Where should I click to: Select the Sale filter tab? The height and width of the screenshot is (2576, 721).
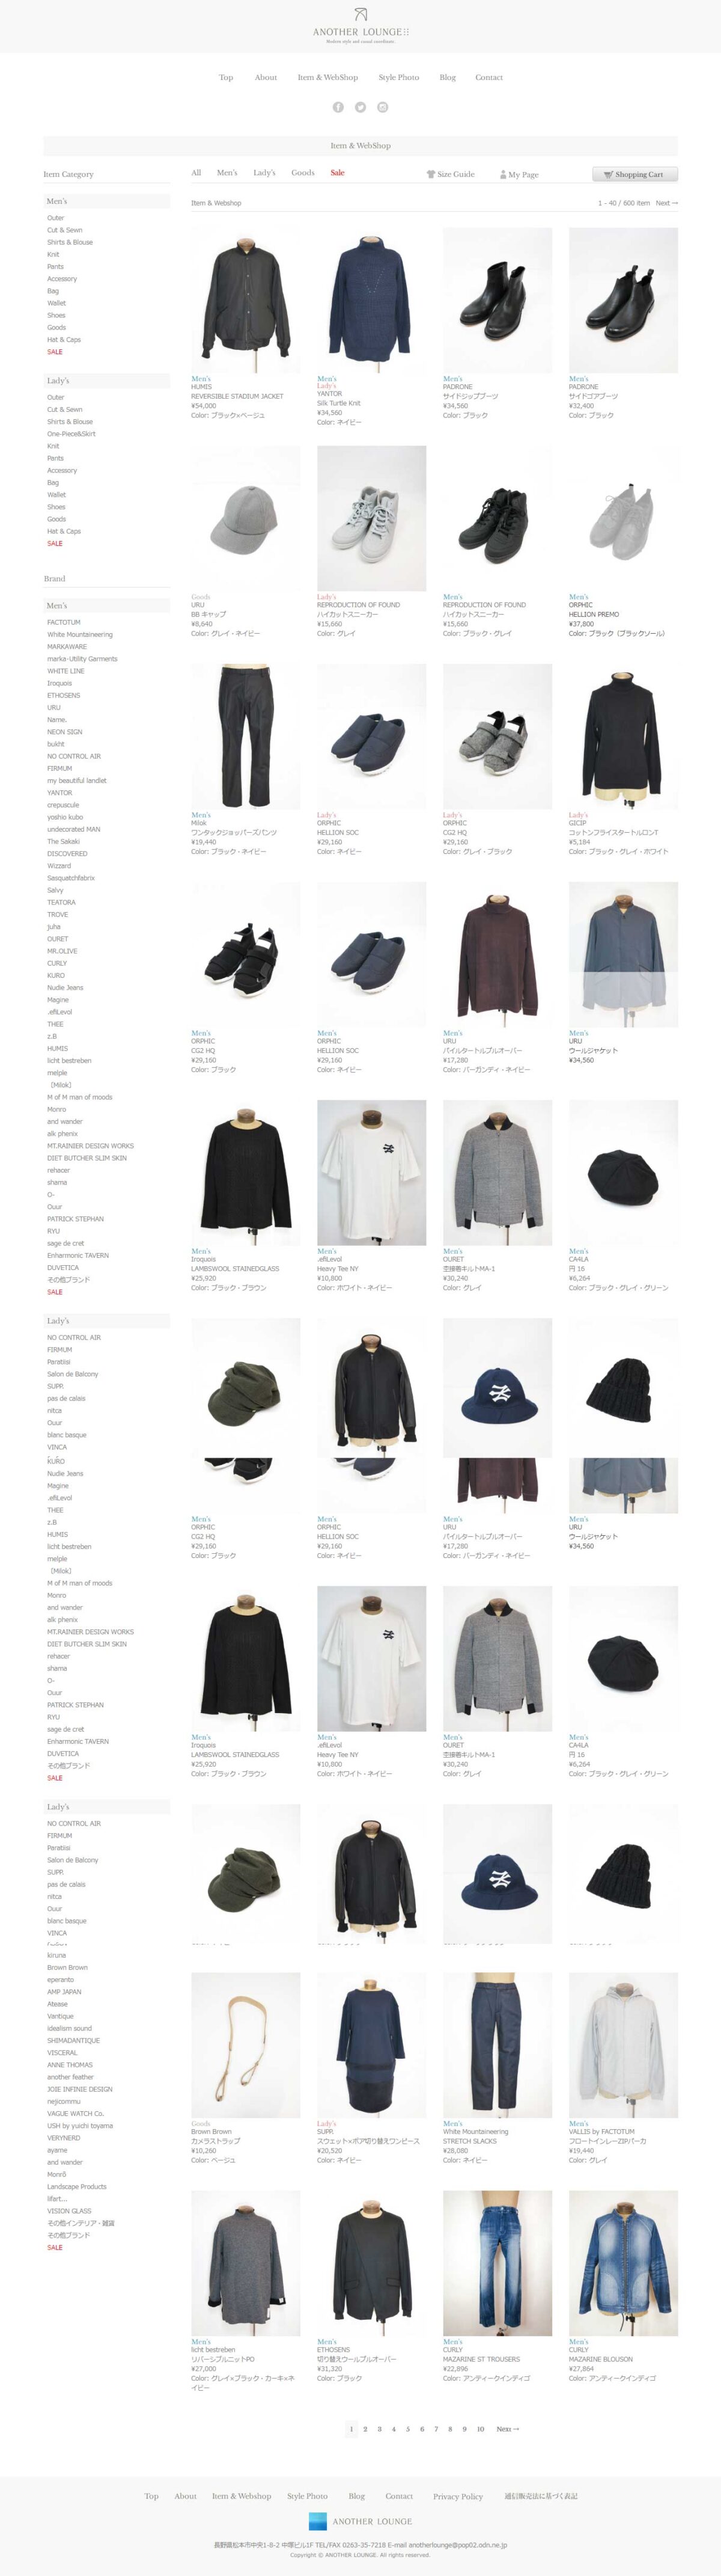pyautogui.click(x=338, y=173)
